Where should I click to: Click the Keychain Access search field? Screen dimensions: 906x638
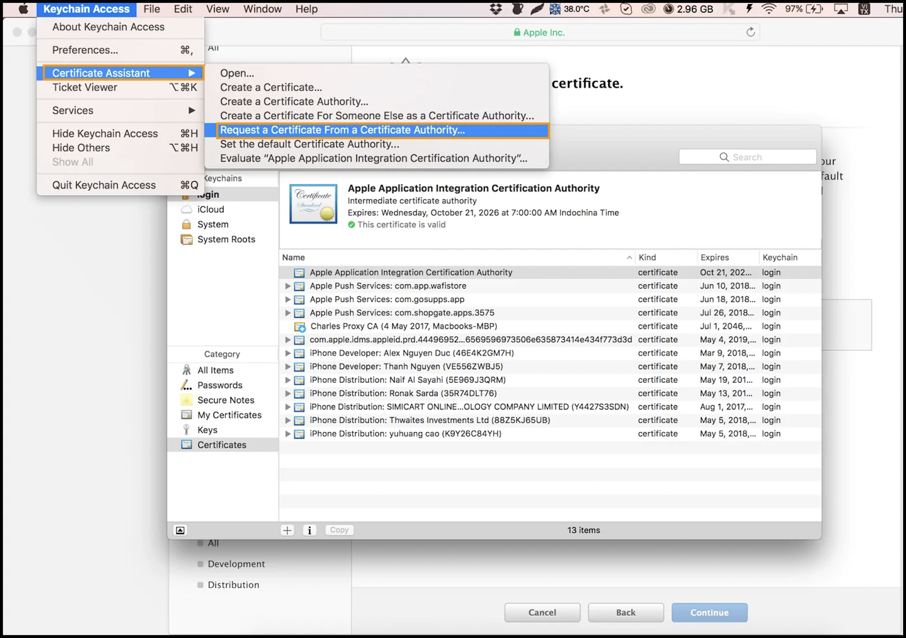pos(747,157)
